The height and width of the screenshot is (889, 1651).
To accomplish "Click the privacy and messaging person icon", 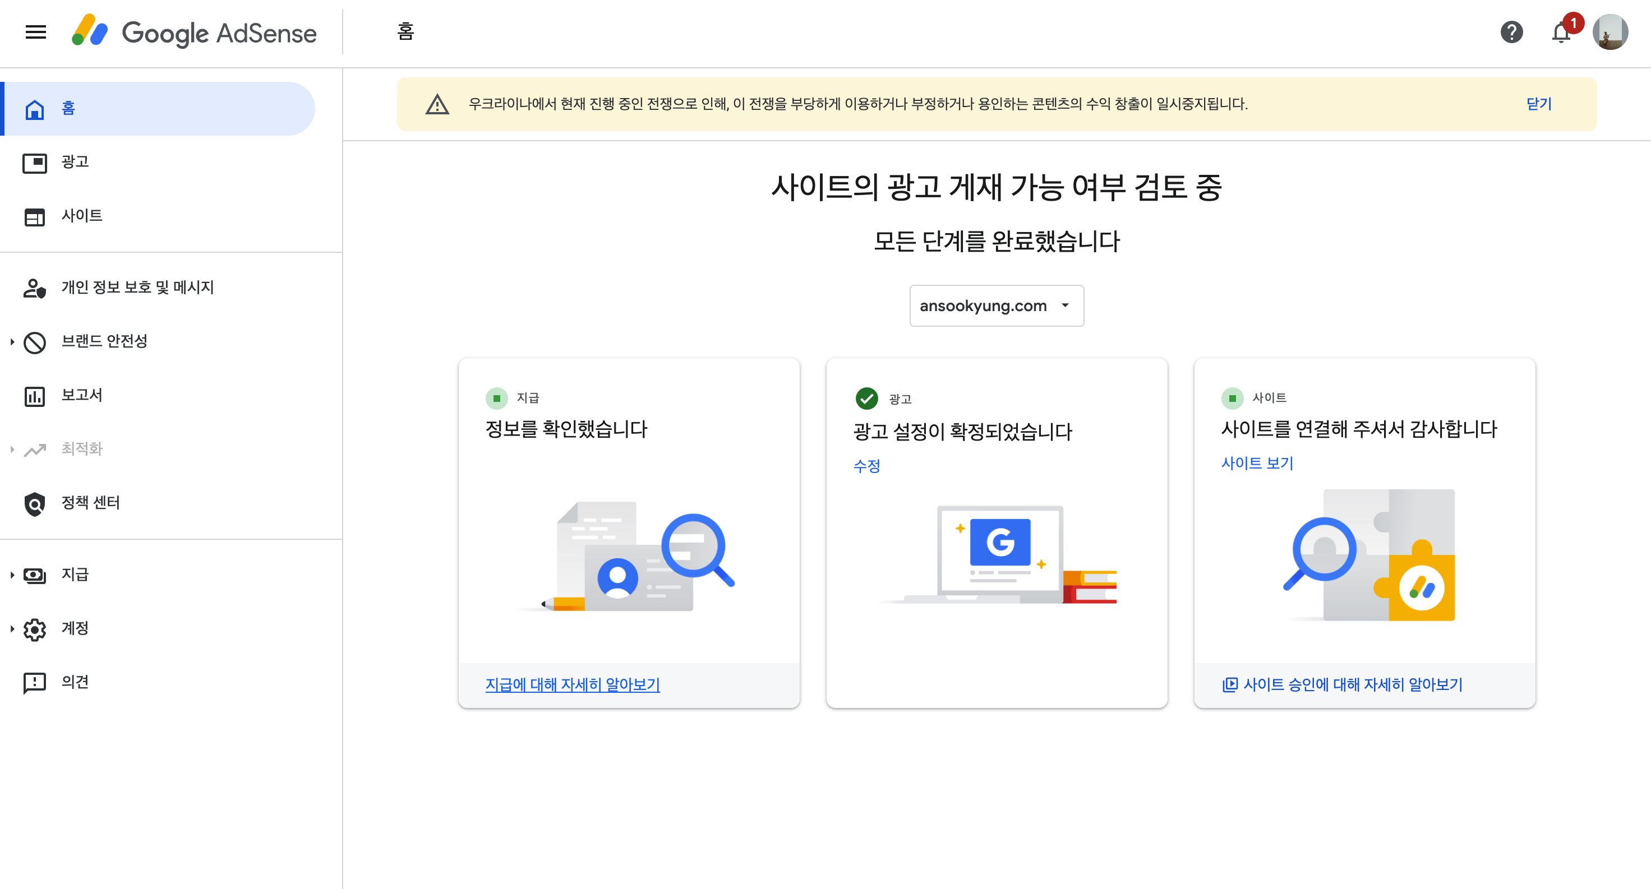I will [x=35, y=288].
